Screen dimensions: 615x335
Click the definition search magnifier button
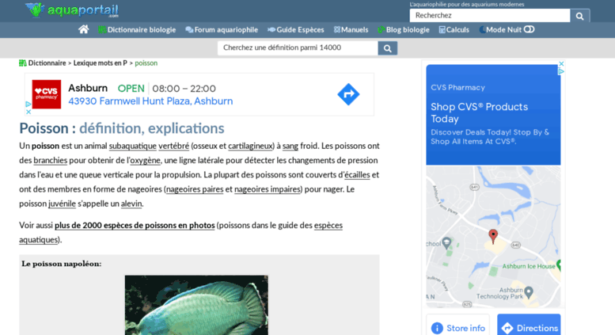pyautogui.click(x=388, y=48)
